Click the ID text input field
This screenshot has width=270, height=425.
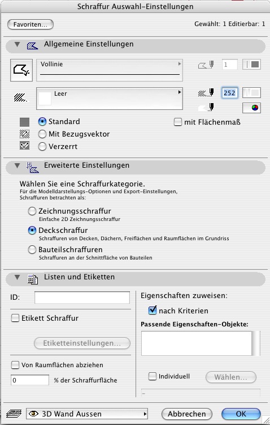[82, 297]
